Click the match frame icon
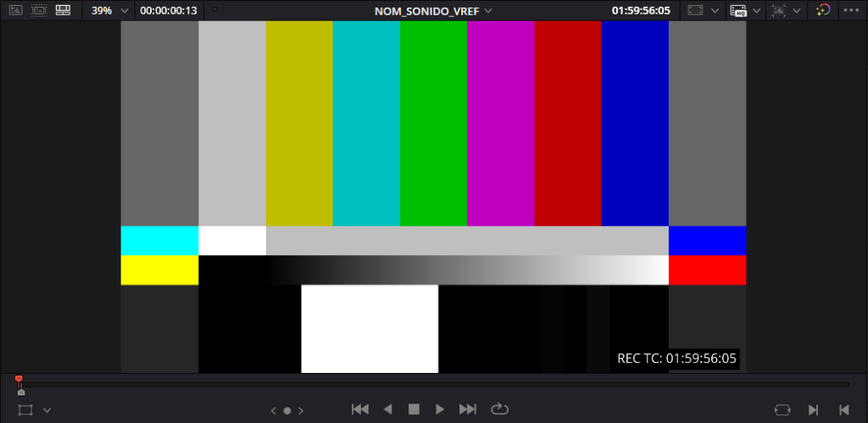This screenshot has height=423, width=868. tap(782, 410)
